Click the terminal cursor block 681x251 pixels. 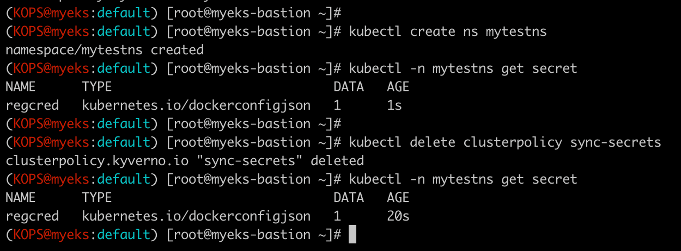(352, 235)
